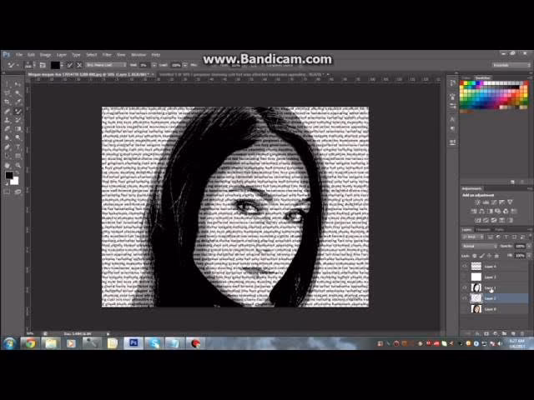Select the Zoom tool in the toolbox
Screen dimensions: 534x400
tap(18, 165)
